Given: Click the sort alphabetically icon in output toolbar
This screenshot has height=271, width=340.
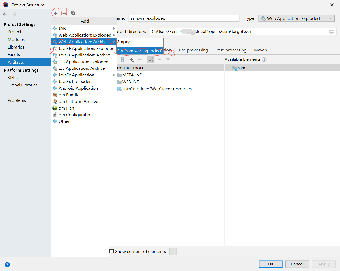Looking at the screenshot, I should click(151, 59).
